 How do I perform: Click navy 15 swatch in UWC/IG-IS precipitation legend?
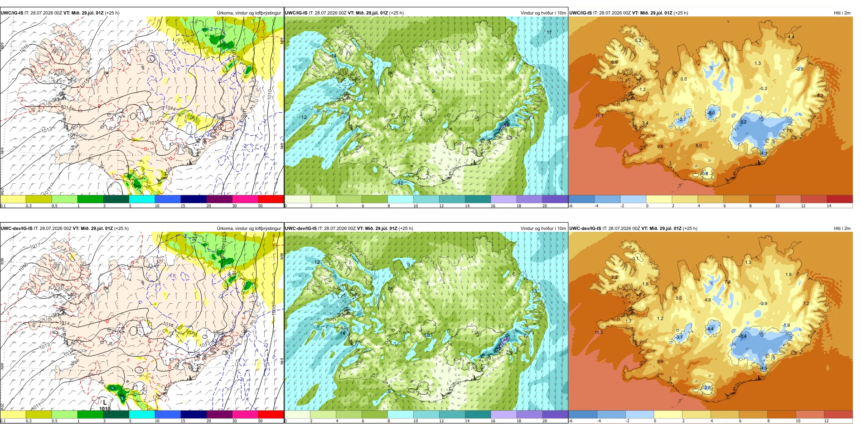click(x=193, y=199)
